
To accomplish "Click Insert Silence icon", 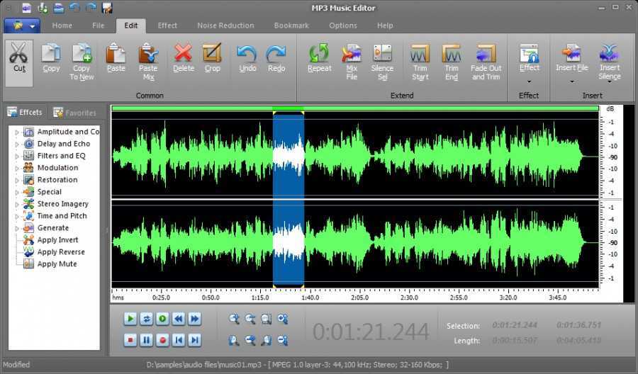I will tap(610, 53).
